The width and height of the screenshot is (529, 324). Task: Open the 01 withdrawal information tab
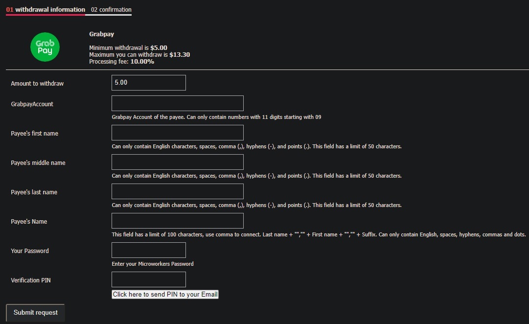tap(46, 10)
